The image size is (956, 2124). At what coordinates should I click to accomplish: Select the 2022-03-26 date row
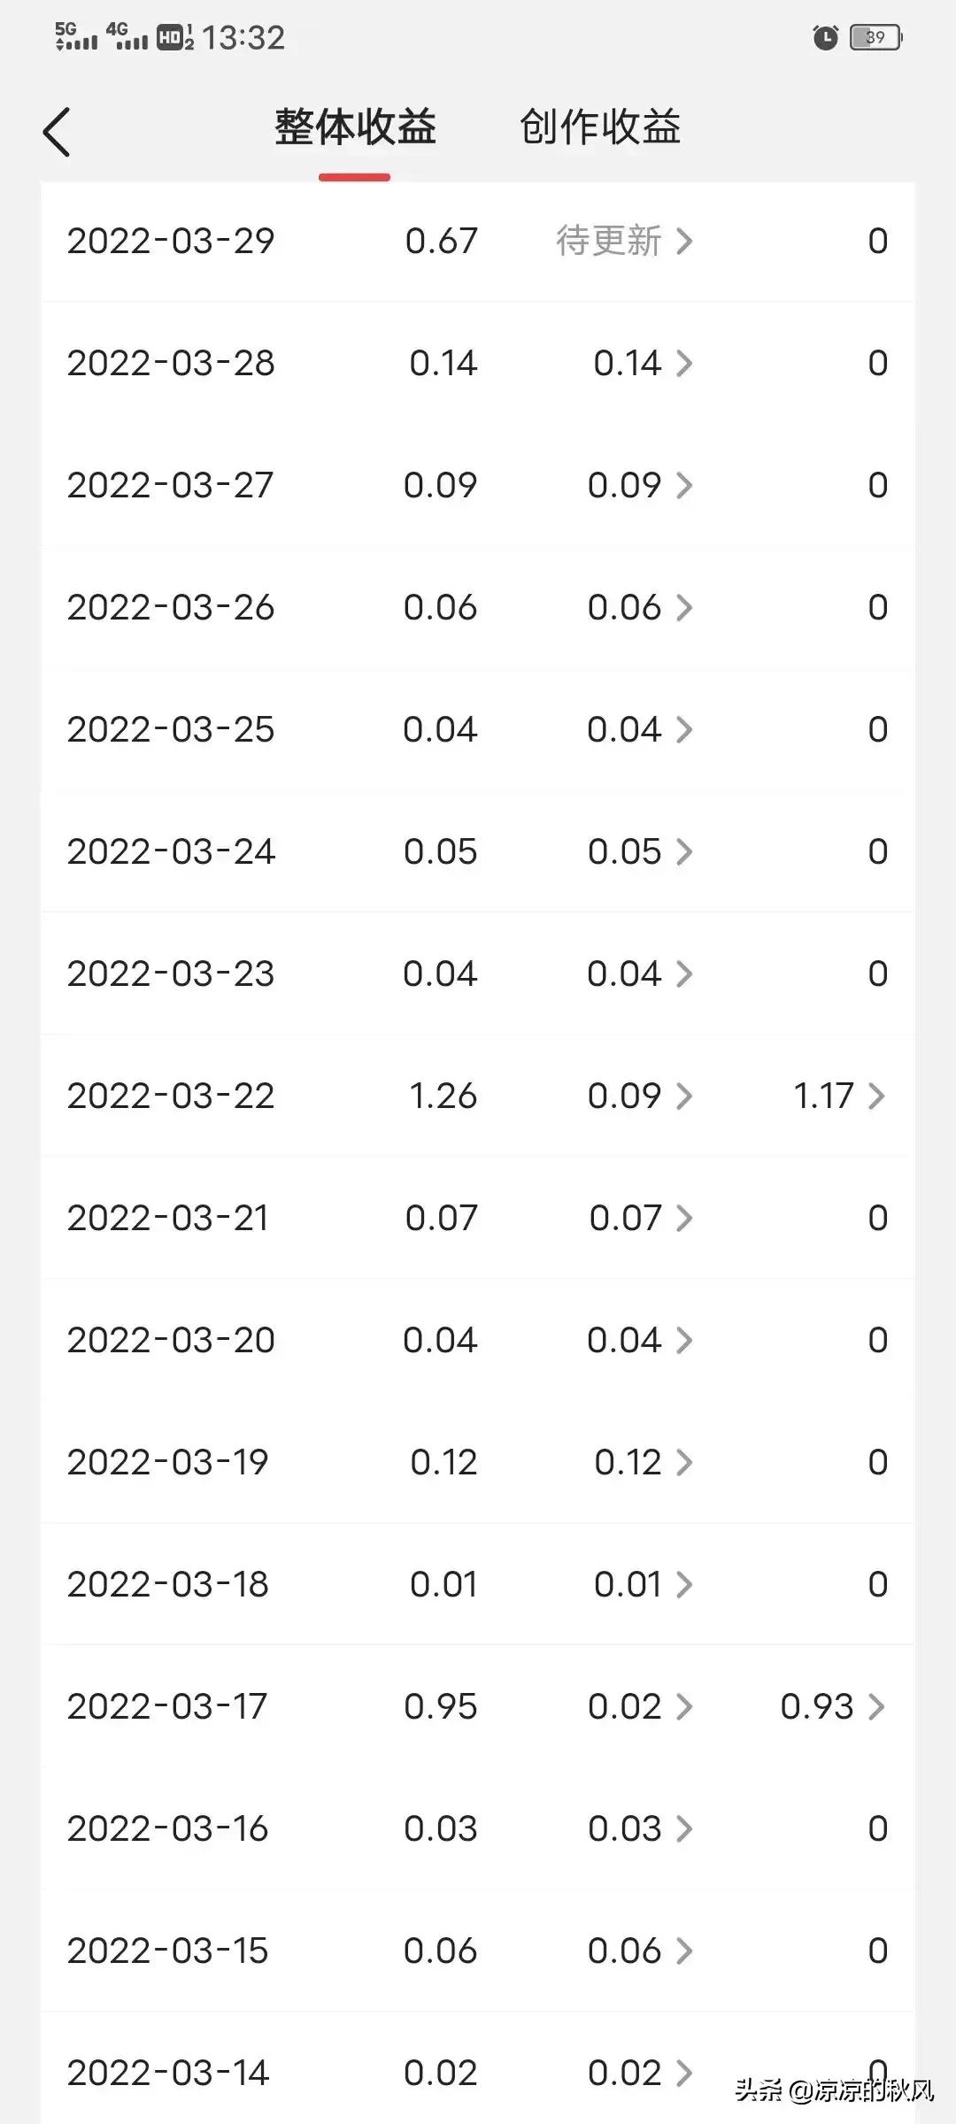(171, 607)
